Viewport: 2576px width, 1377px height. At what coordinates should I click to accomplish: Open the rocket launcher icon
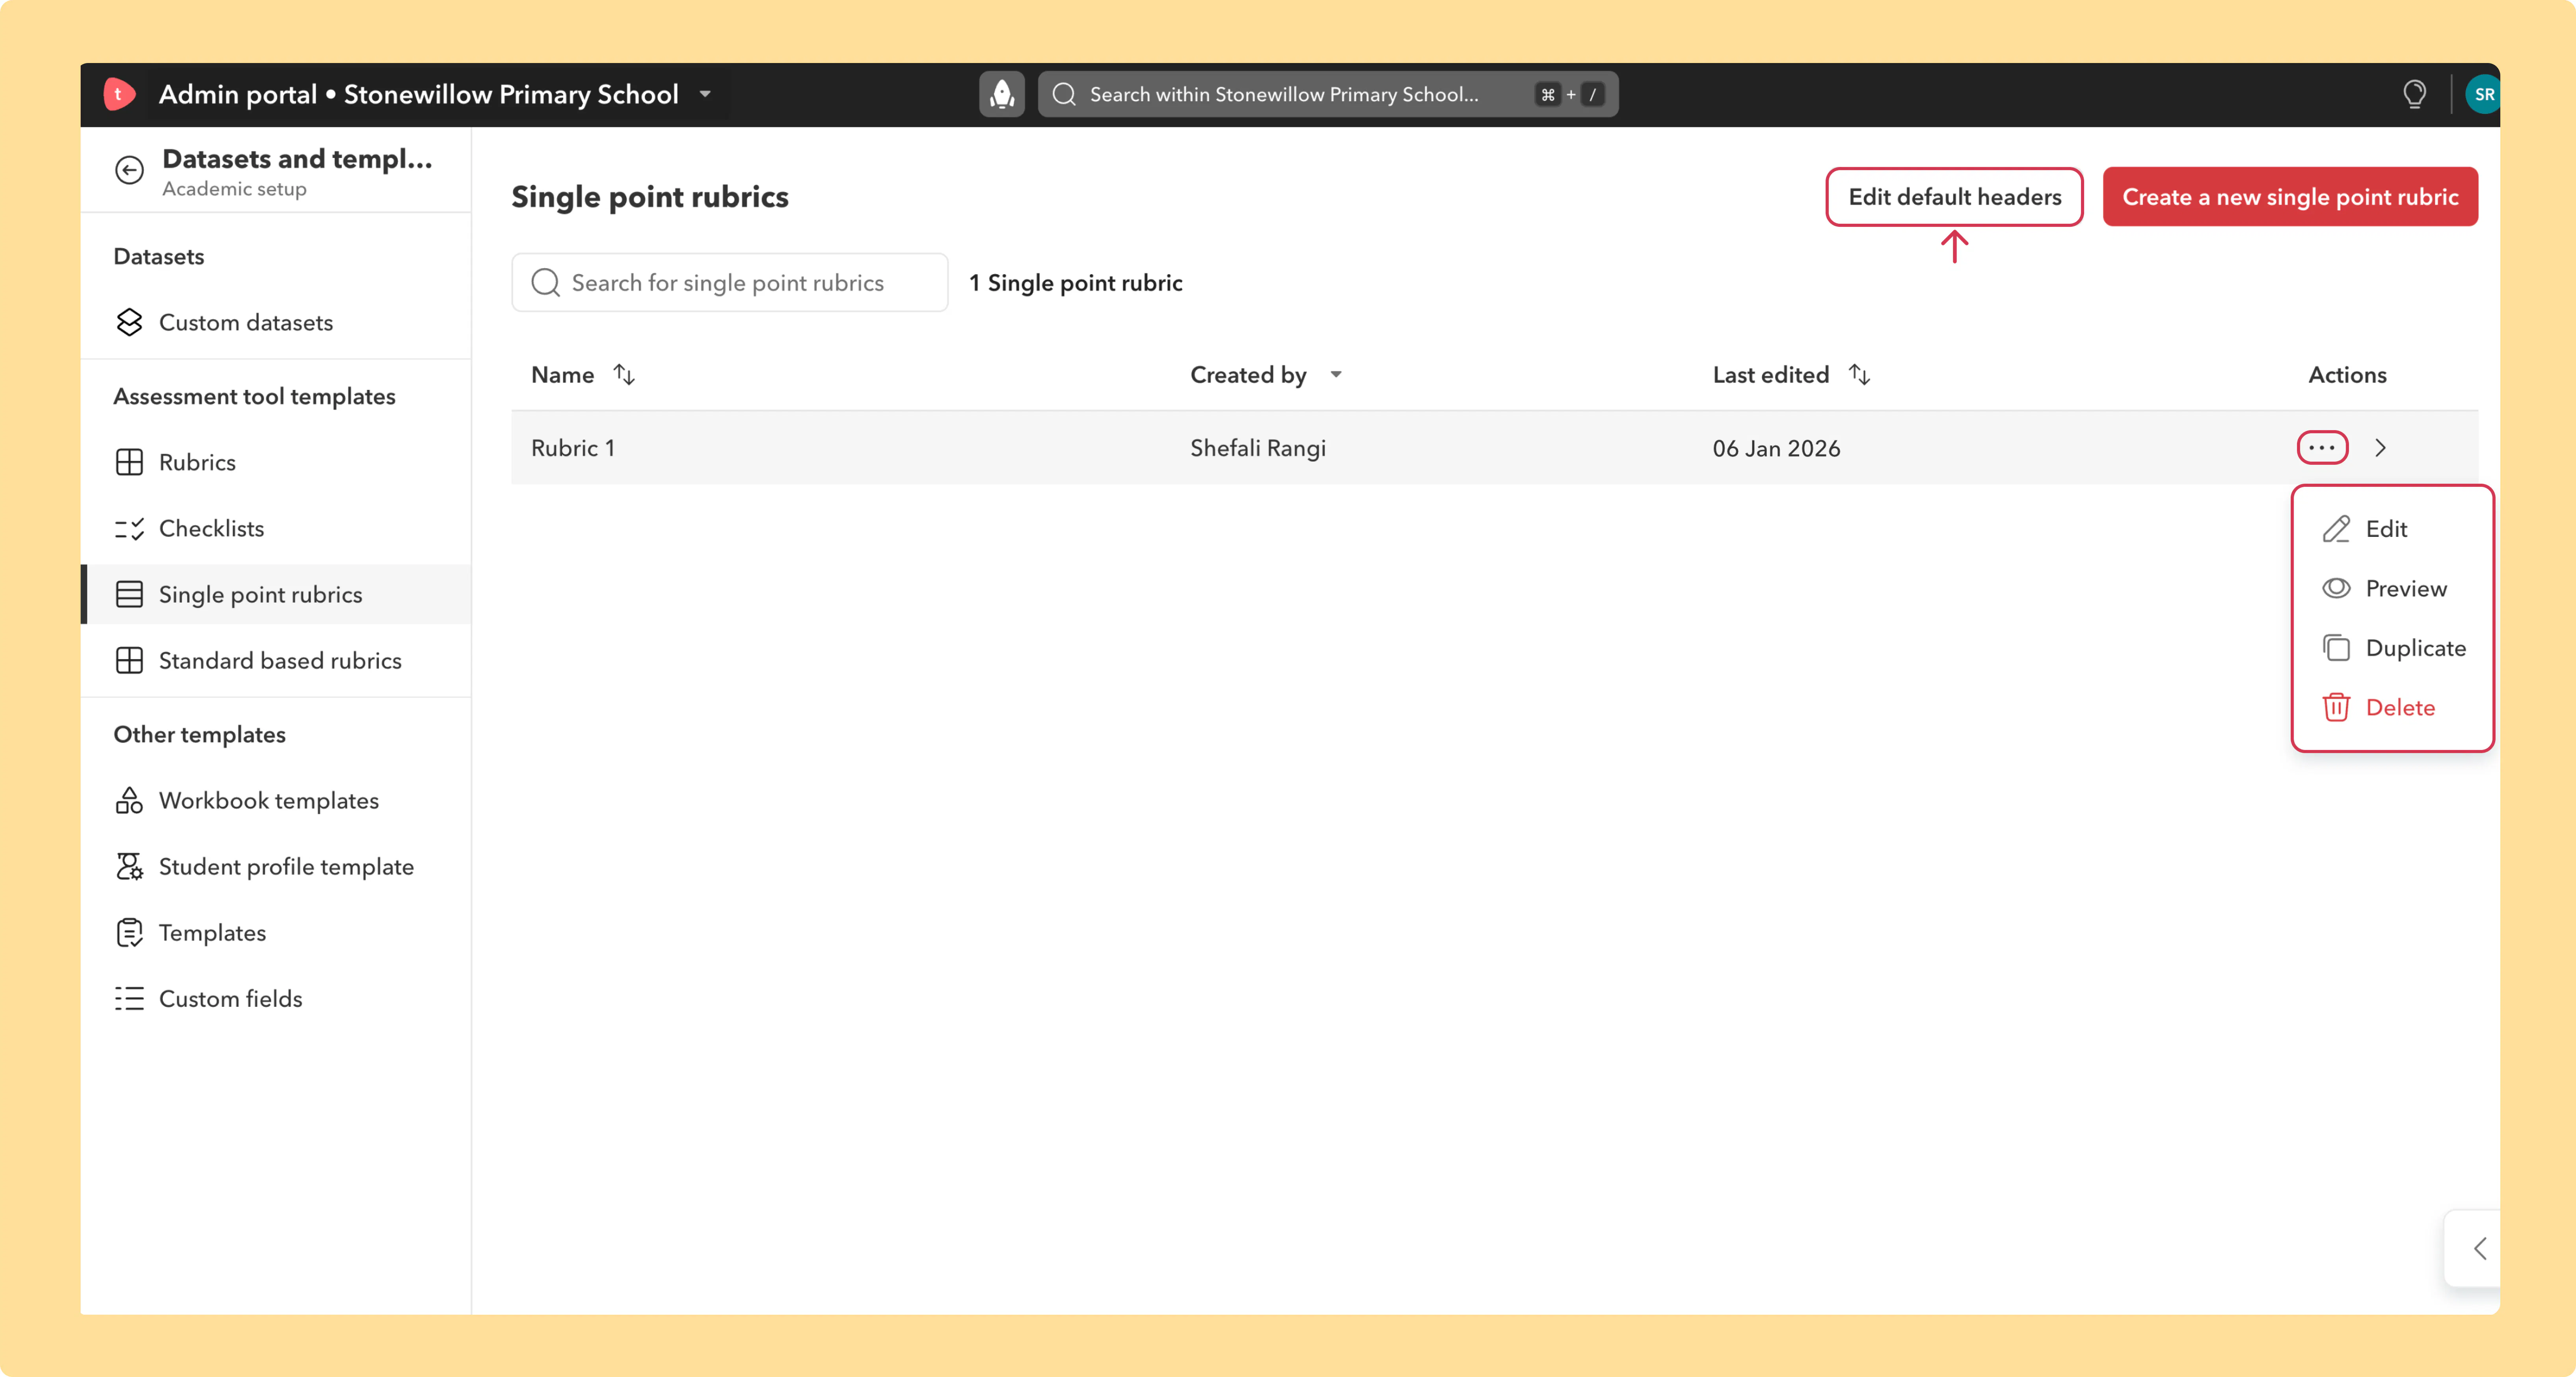[x=1001, y=94]
